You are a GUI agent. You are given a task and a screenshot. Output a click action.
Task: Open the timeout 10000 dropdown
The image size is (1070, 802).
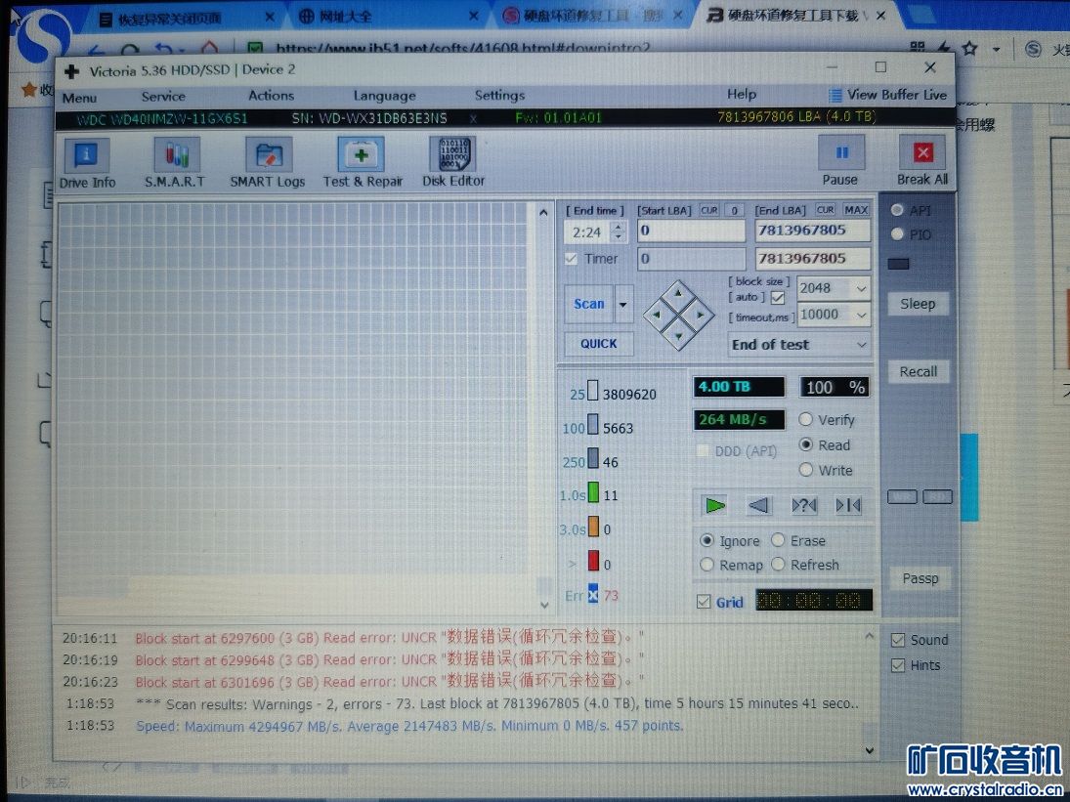tap(861, 315)
